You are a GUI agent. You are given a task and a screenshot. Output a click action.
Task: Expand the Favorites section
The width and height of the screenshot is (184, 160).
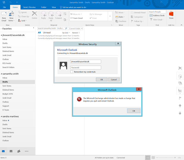click(x=1, y=28)
